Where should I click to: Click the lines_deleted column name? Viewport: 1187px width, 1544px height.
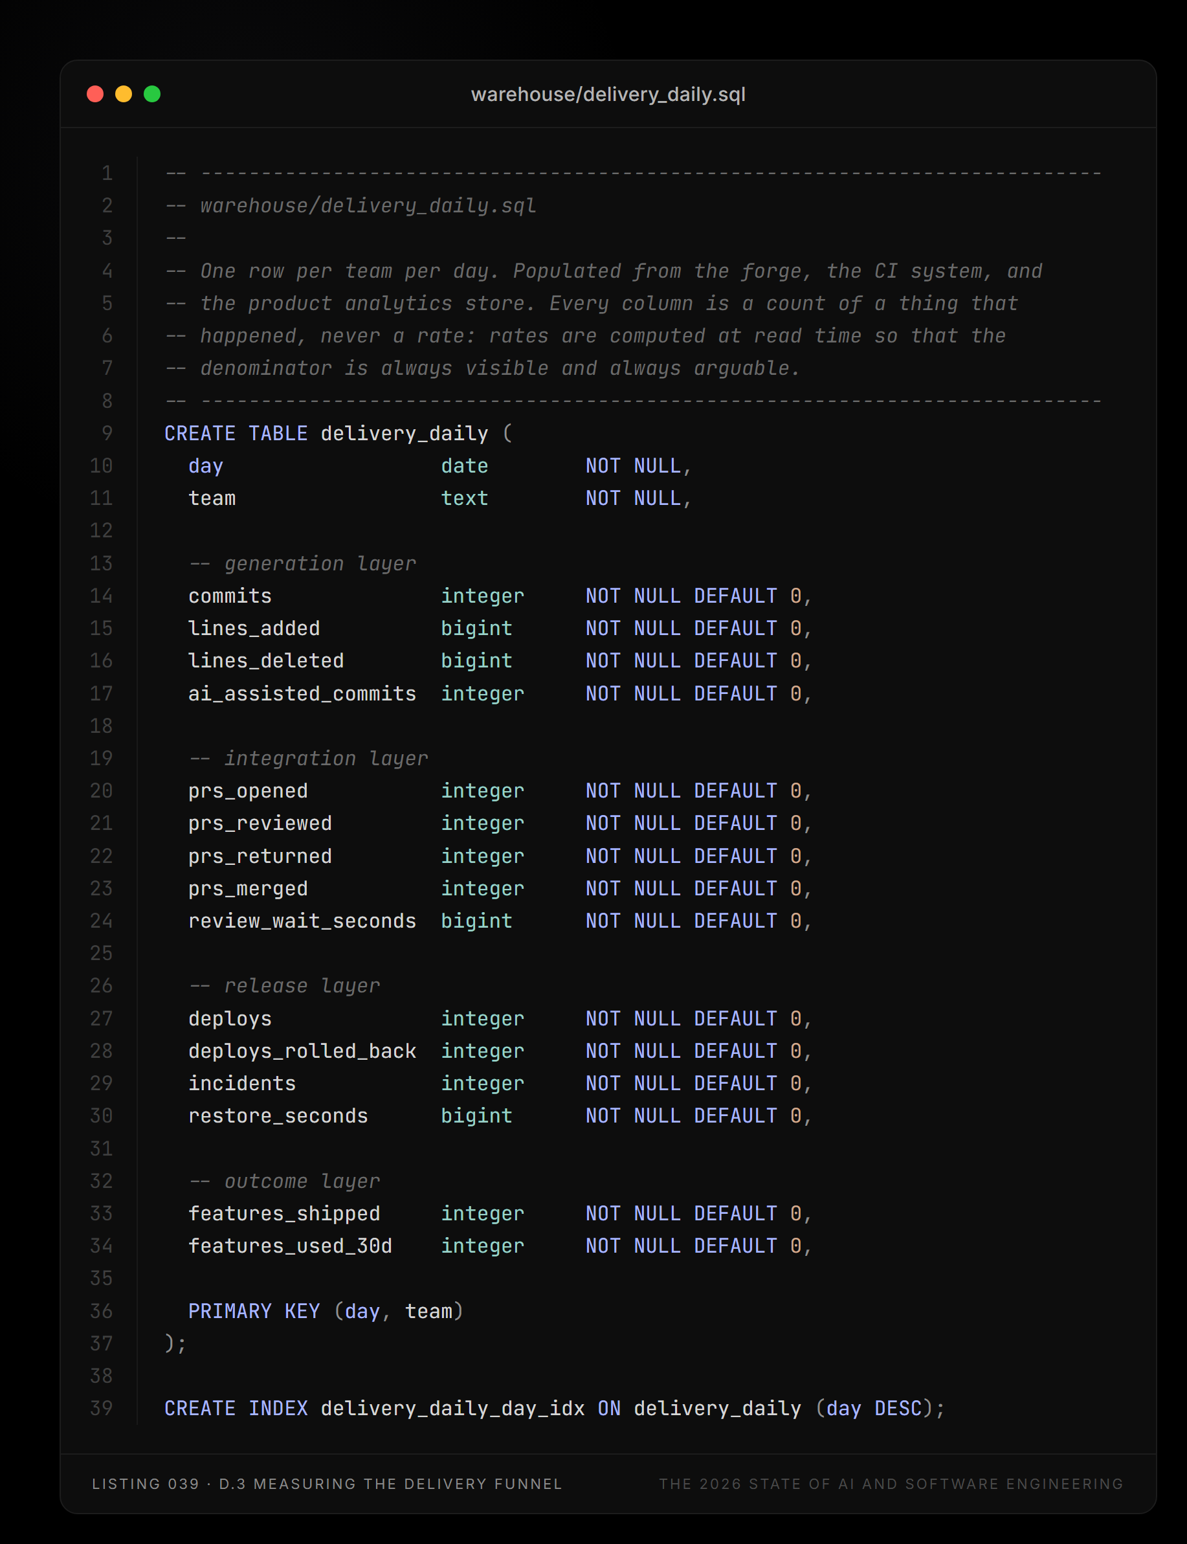(267, 661)
